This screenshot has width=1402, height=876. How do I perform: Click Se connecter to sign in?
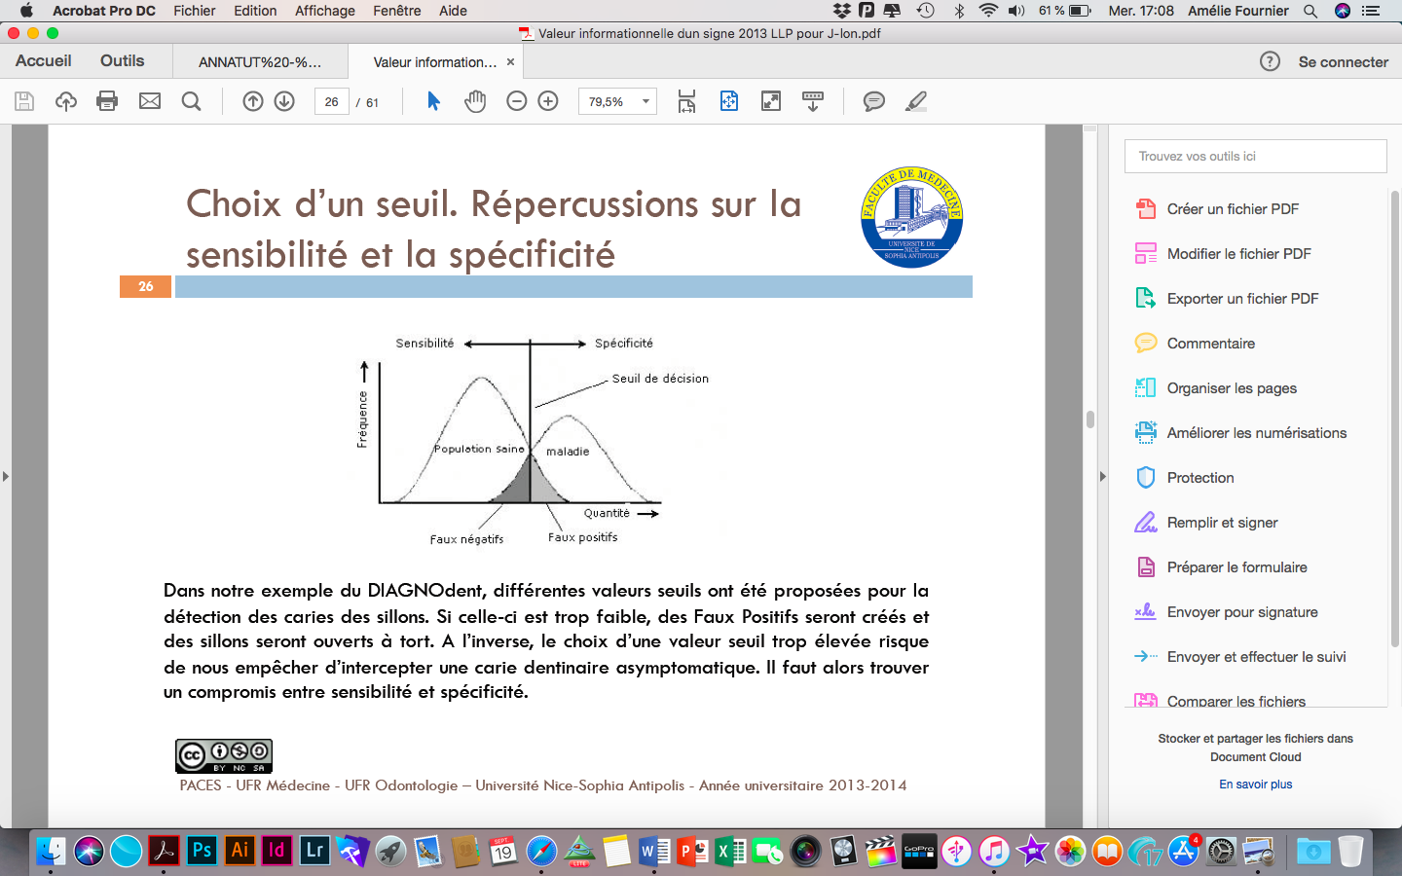click(1343, 62)
